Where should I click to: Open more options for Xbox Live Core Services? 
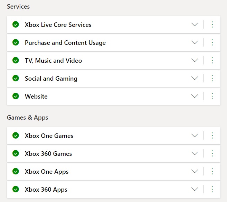pos(212,24)
